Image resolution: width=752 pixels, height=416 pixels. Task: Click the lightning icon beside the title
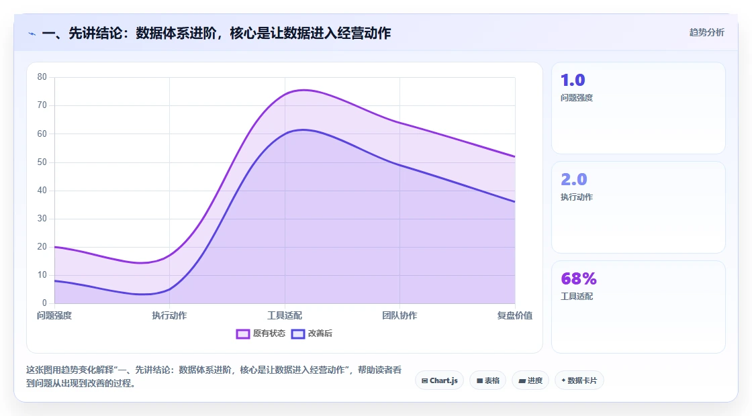click(32, 34)
